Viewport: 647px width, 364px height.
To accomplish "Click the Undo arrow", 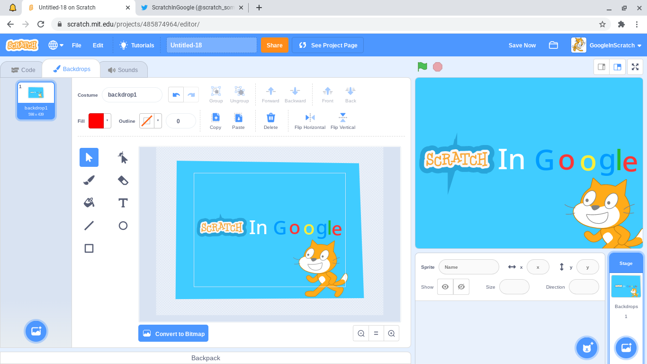I will click(176, 95).
